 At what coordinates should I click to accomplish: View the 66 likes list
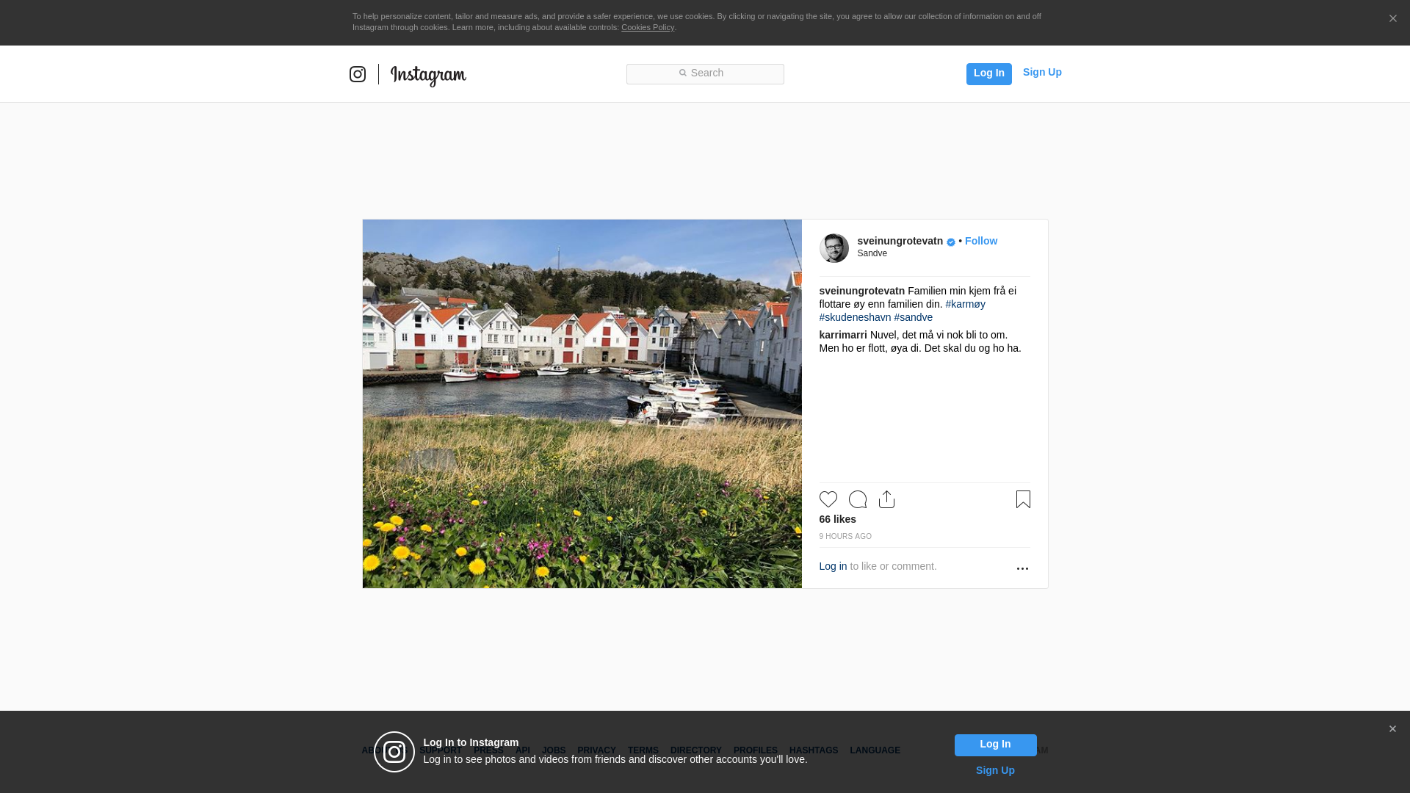point(837,519)
